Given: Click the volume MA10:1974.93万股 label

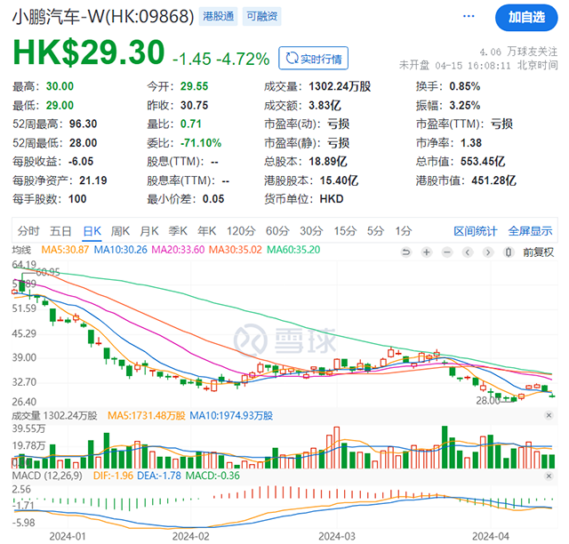Looking at the screenshot, I should coord(231,415).
